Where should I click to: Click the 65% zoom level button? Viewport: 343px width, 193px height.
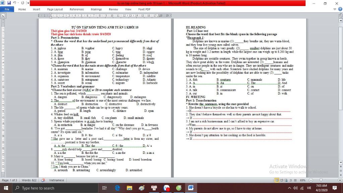[302, 180]
